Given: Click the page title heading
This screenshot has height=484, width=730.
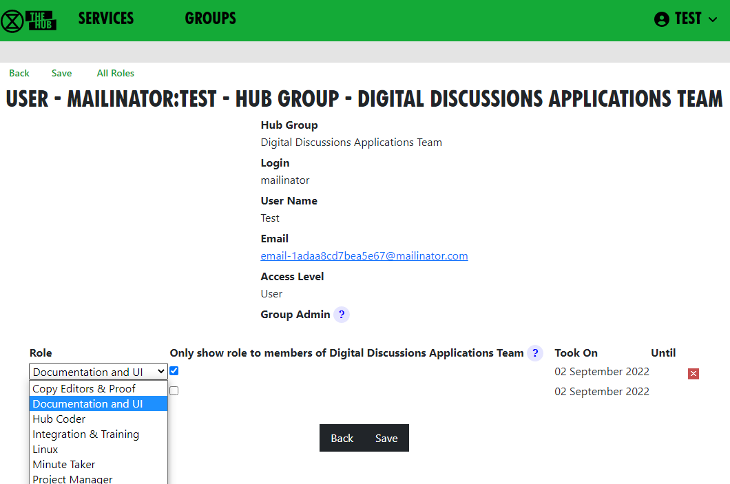Looking at the screenshot, I should click(364, 98).
